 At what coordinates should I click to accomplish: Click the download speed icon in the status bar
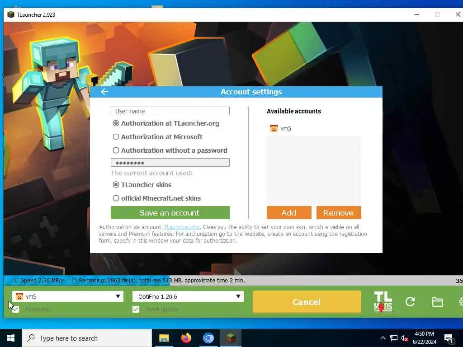coord(15,281)
